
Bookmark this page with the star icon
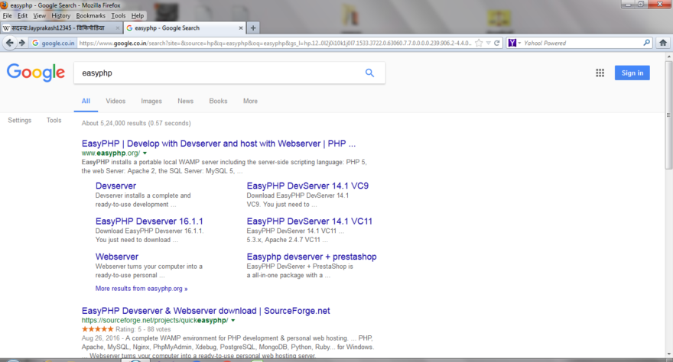(x=479, y=43)
